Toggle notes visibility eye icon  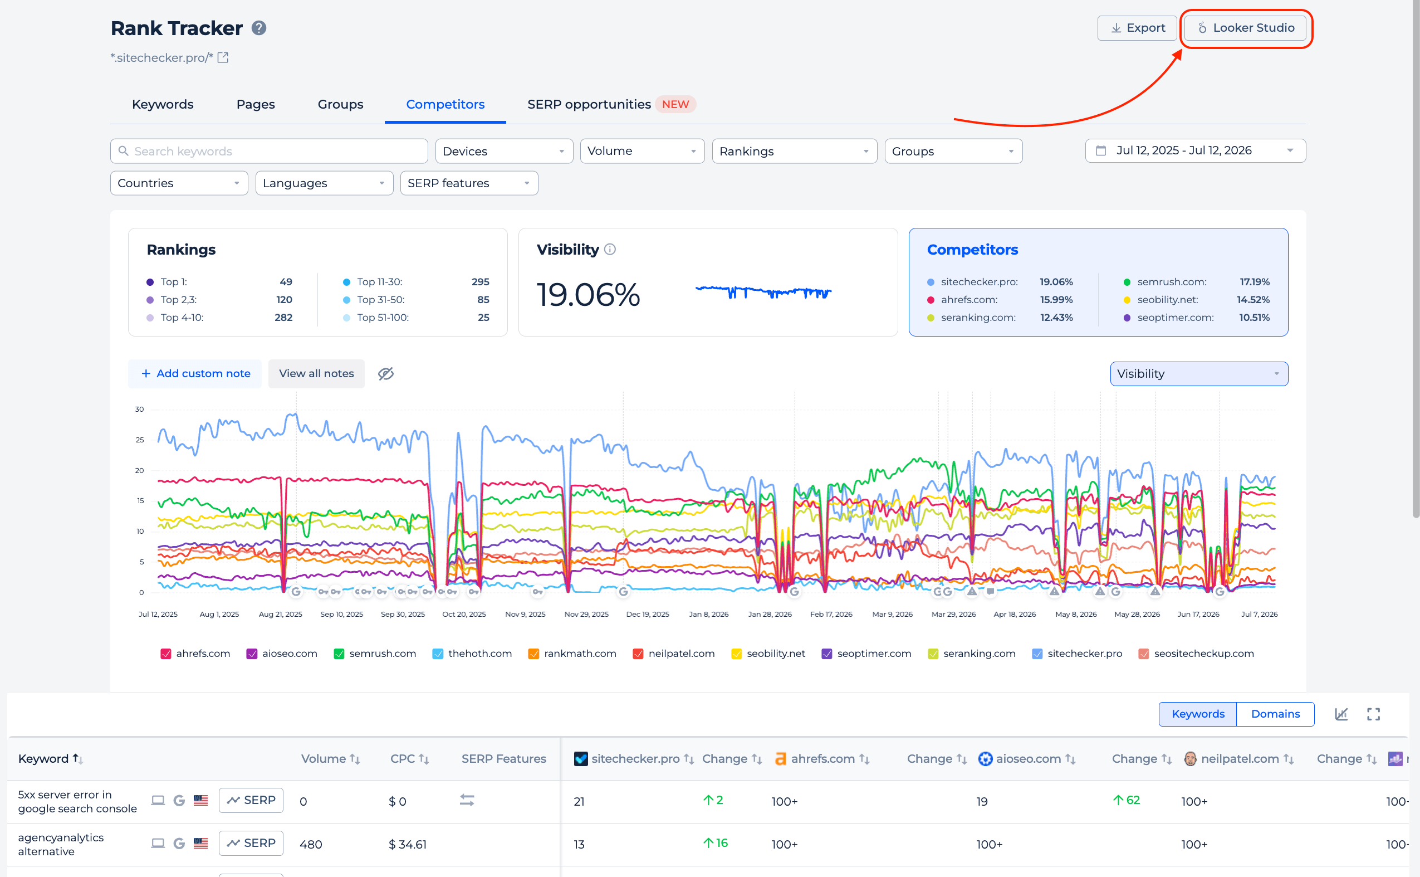click(x=385, y=373)
